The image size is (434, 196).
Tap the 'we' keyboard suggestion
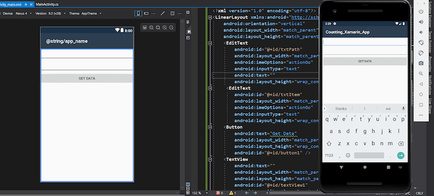click(x=388, y=109)
